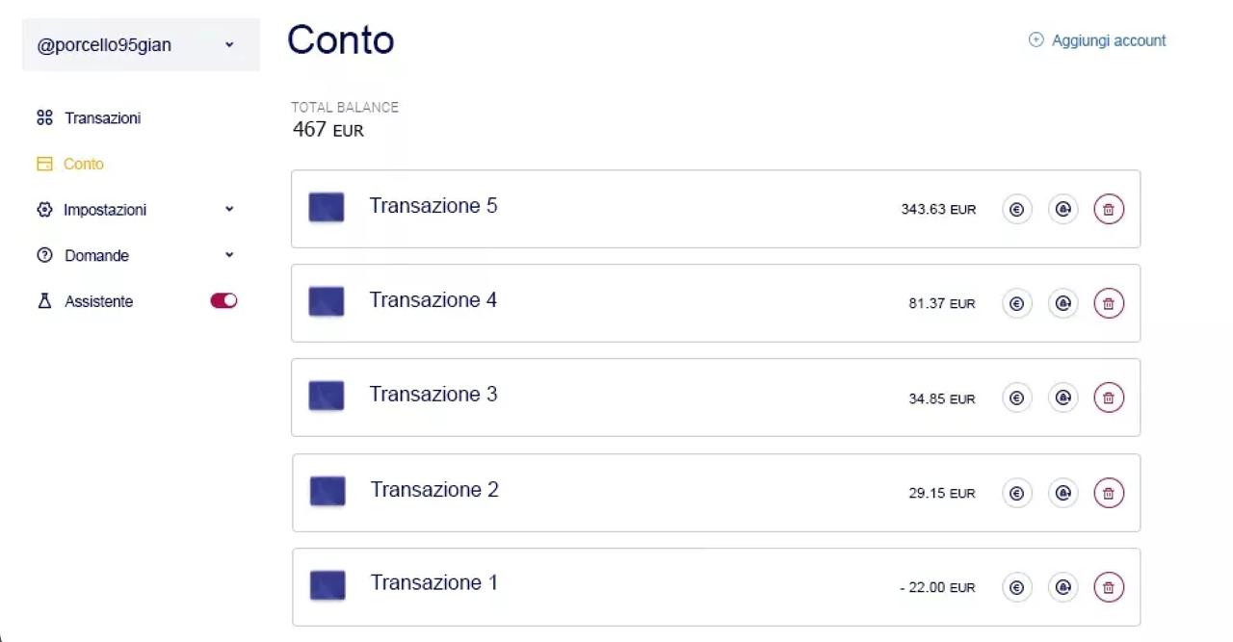
Task: Delete Transazione 4 using trash icon
Action: (1109, 303)
